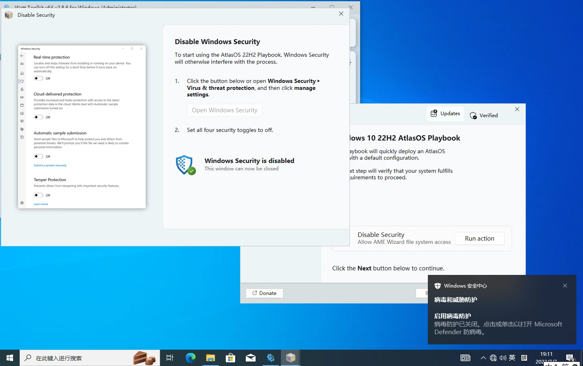Click the Donate button in AME Wizard
The height and width of the screenshot is (366, 583).
coord(264,293)
